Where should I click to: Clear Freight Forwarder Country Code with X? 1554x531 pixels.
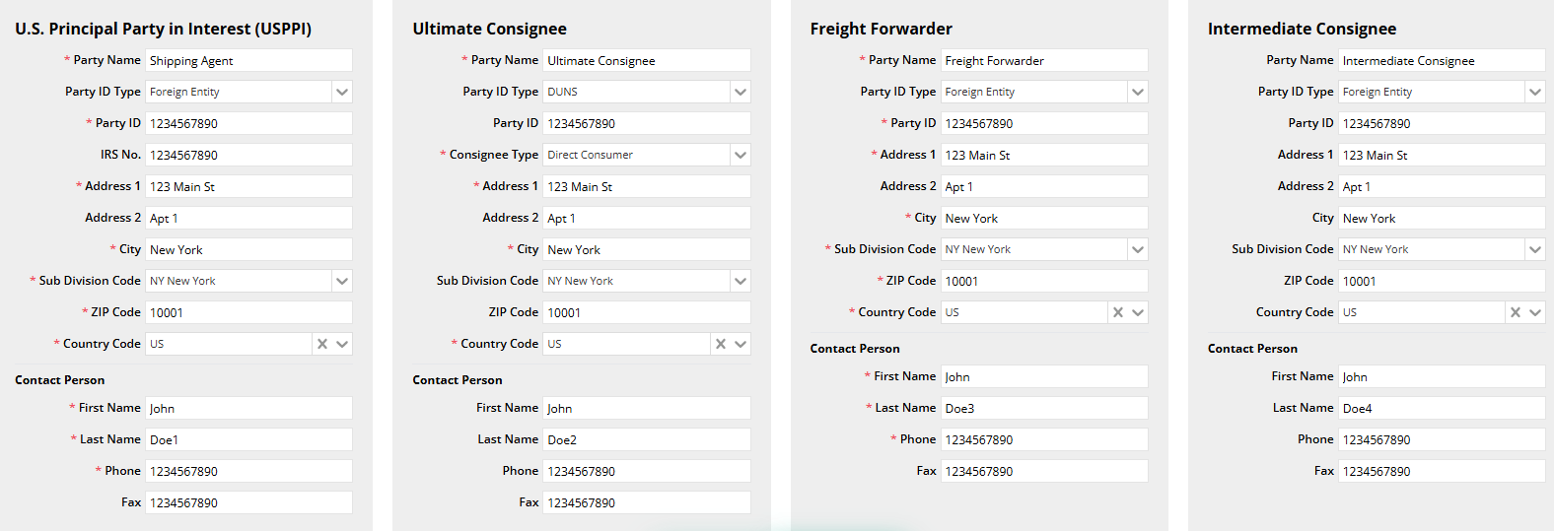1118,312
